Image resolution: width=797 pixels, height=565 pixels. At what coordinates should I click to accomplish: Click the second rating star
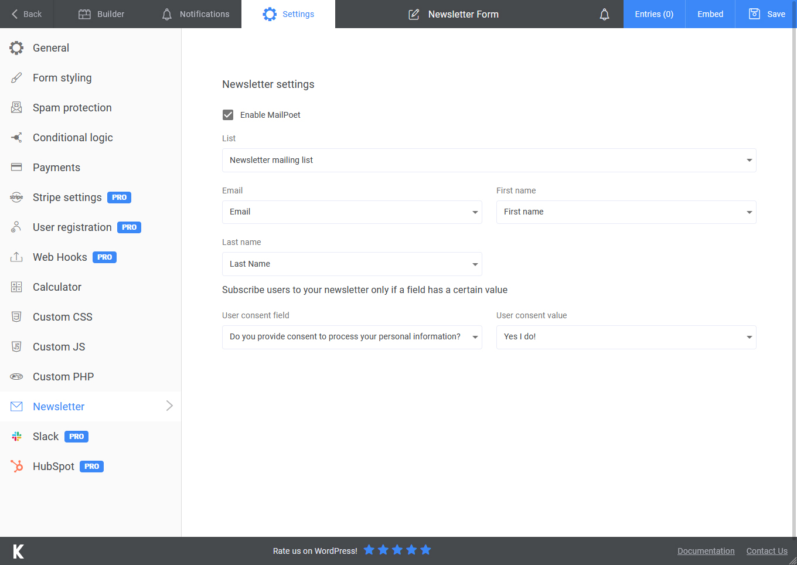coord(383,550)
